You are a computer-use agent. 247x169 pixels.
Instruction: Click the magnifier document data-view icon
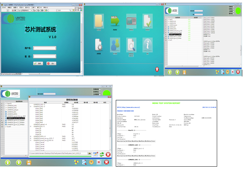131,45
